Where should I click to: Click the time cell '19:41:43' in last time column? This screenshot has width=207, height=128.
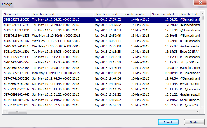coord(171,84)
